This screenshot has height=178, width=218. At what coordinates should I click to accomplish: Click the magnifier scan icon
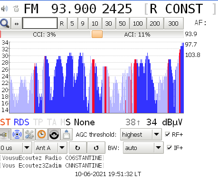point(5,23)
